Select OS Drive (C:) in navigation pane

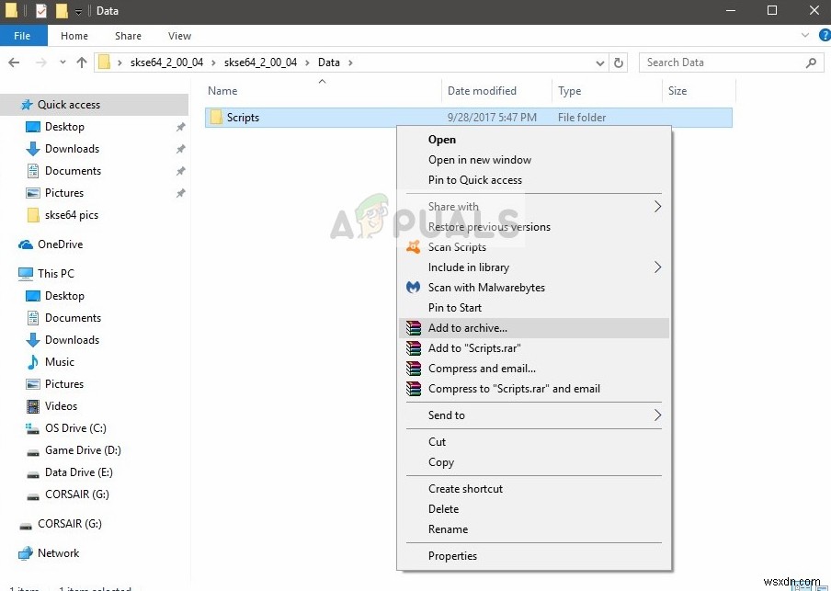point(75,428)
